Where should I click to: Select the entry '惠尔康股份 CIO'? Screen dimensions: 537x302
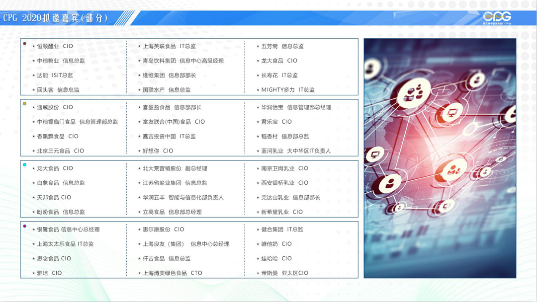pyautogui.click(x=164, y=229)
